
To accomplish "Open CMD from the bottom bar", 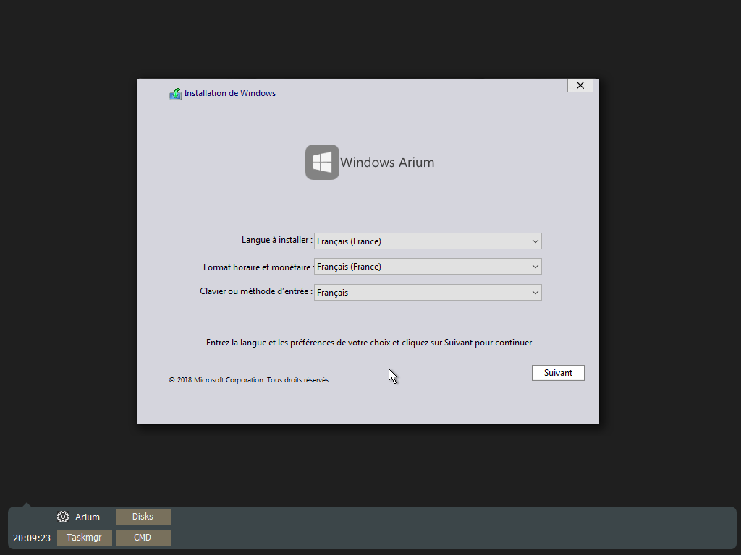I will pyautogui.click(x=143, y=538).
